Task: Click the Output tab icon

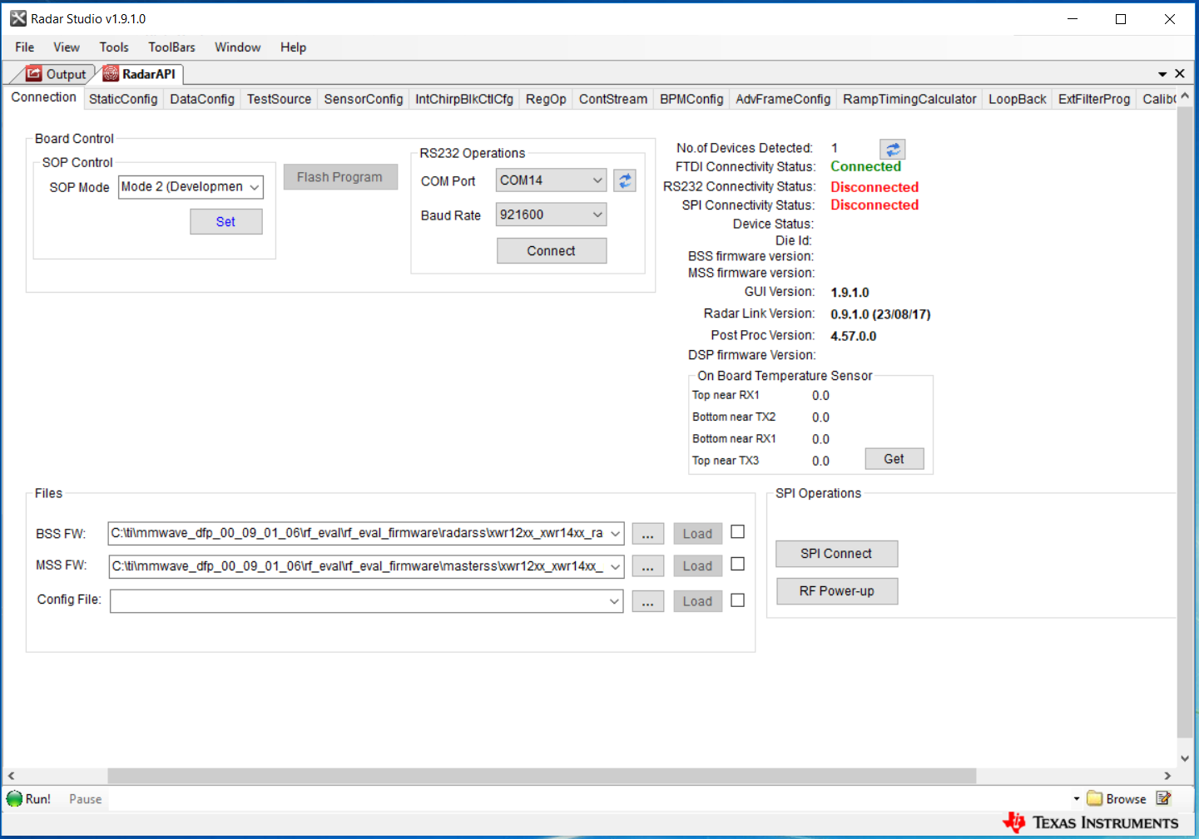Action: pos(33,74)
